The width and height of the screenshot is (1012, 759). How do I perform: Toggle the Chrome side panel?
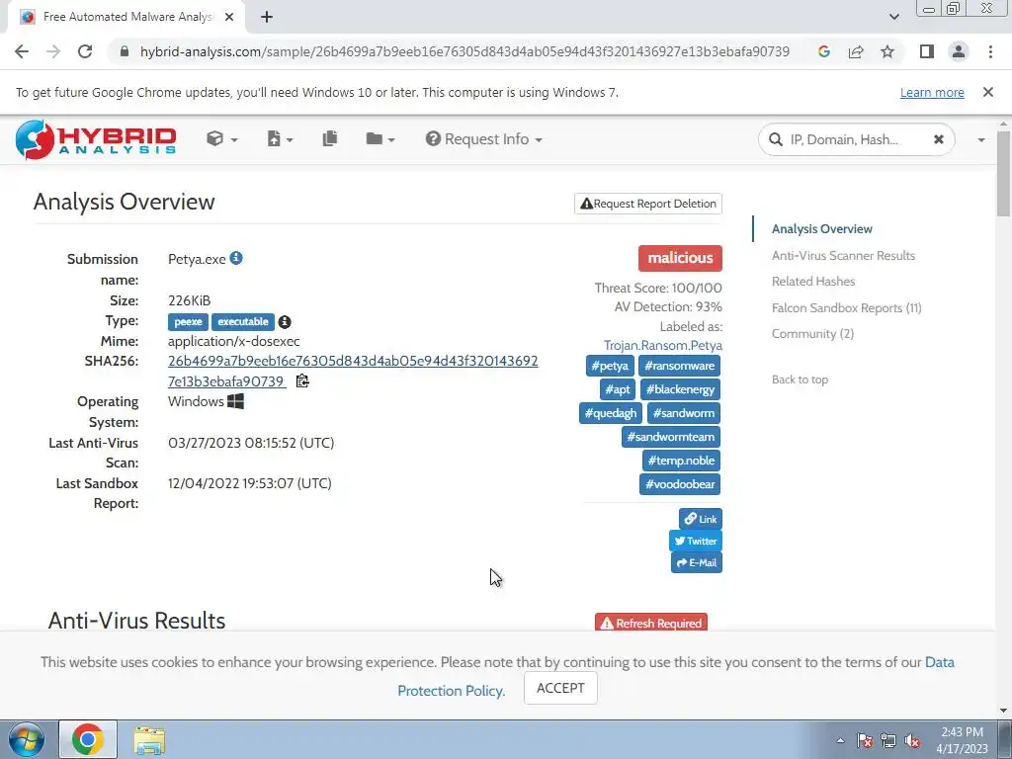(927, 51)
